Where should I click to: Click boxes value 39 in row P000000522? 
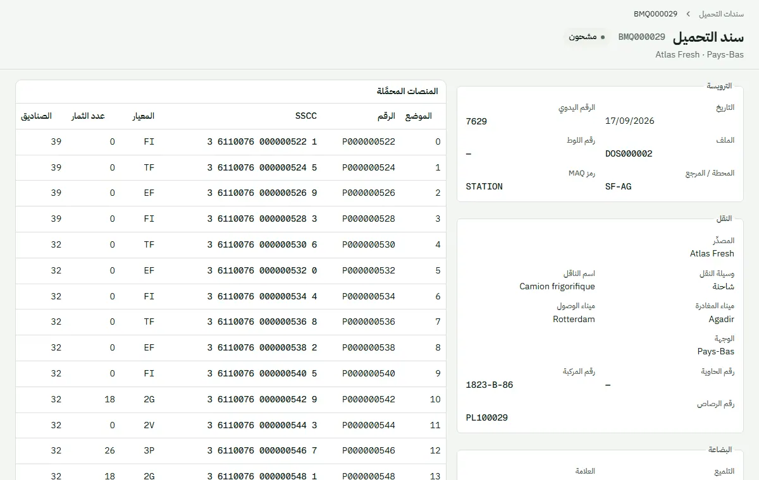56,142
